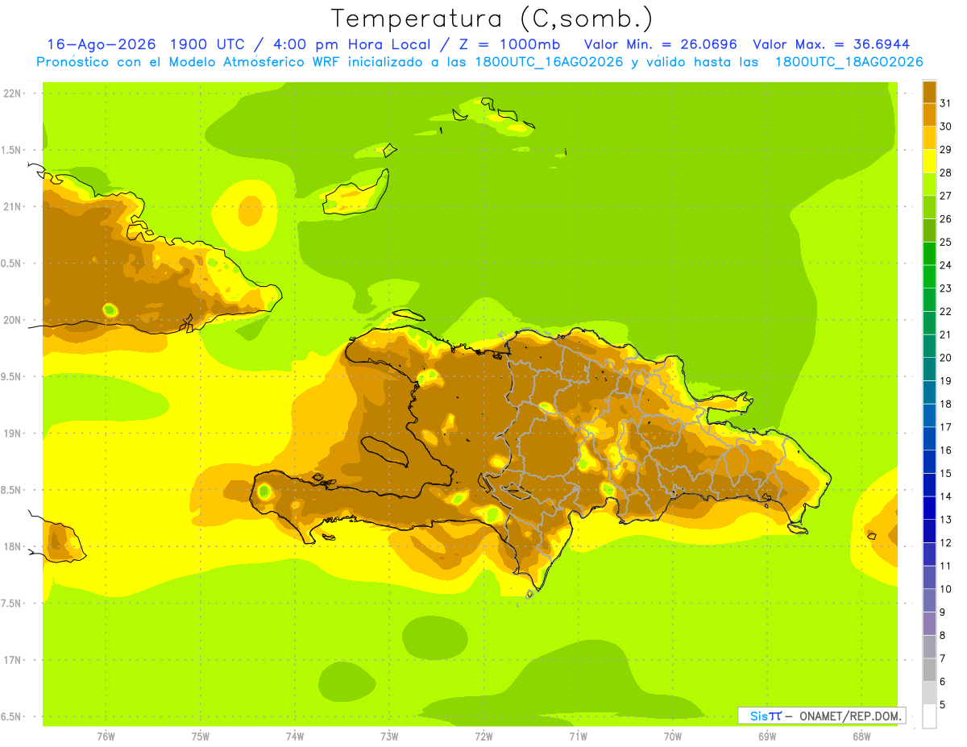Click the '68W' longitude label
Image resolution: width=967 pixels, height=747 pixels.
(x=861, y=736)
